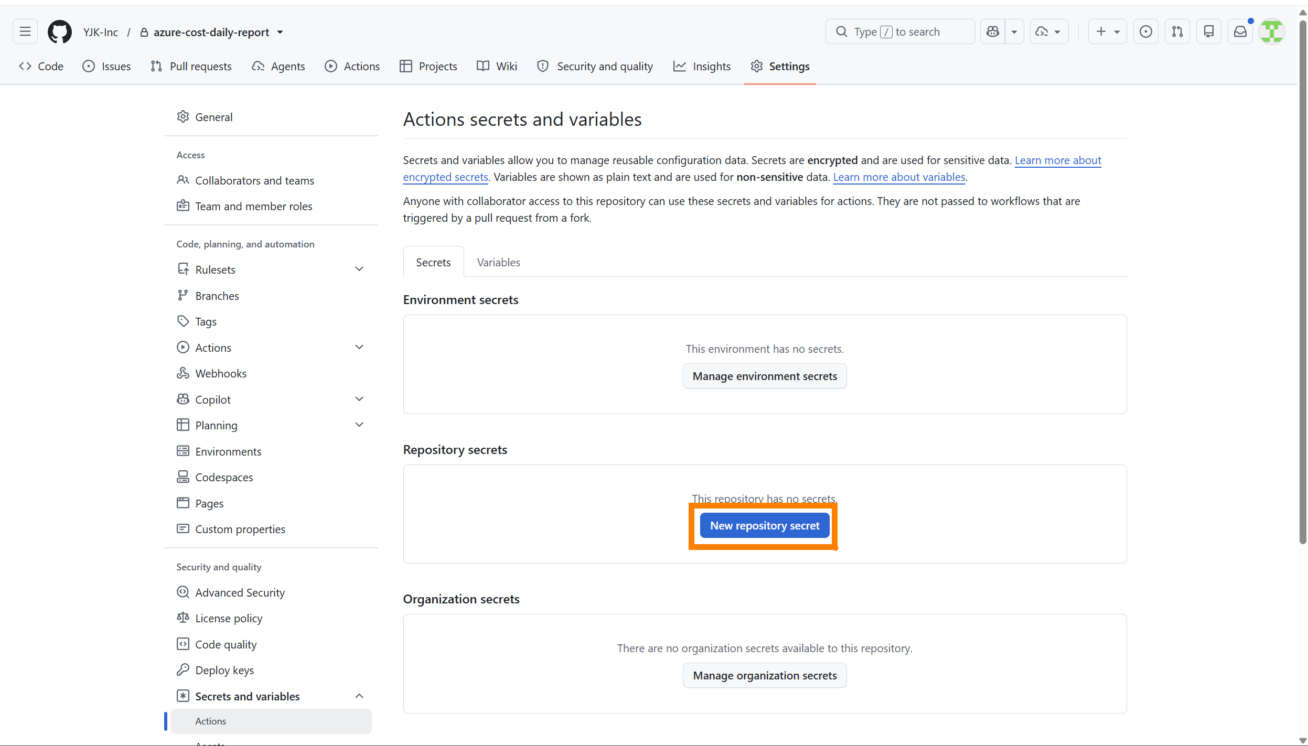
Task: Open the Codespaces settings
Action: [271, 478]
